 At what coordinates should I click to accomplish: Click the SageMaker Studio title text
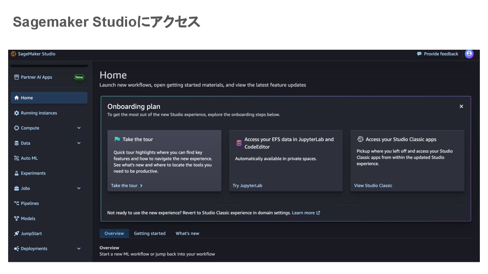pyautogui.click(x=37, y=54)
